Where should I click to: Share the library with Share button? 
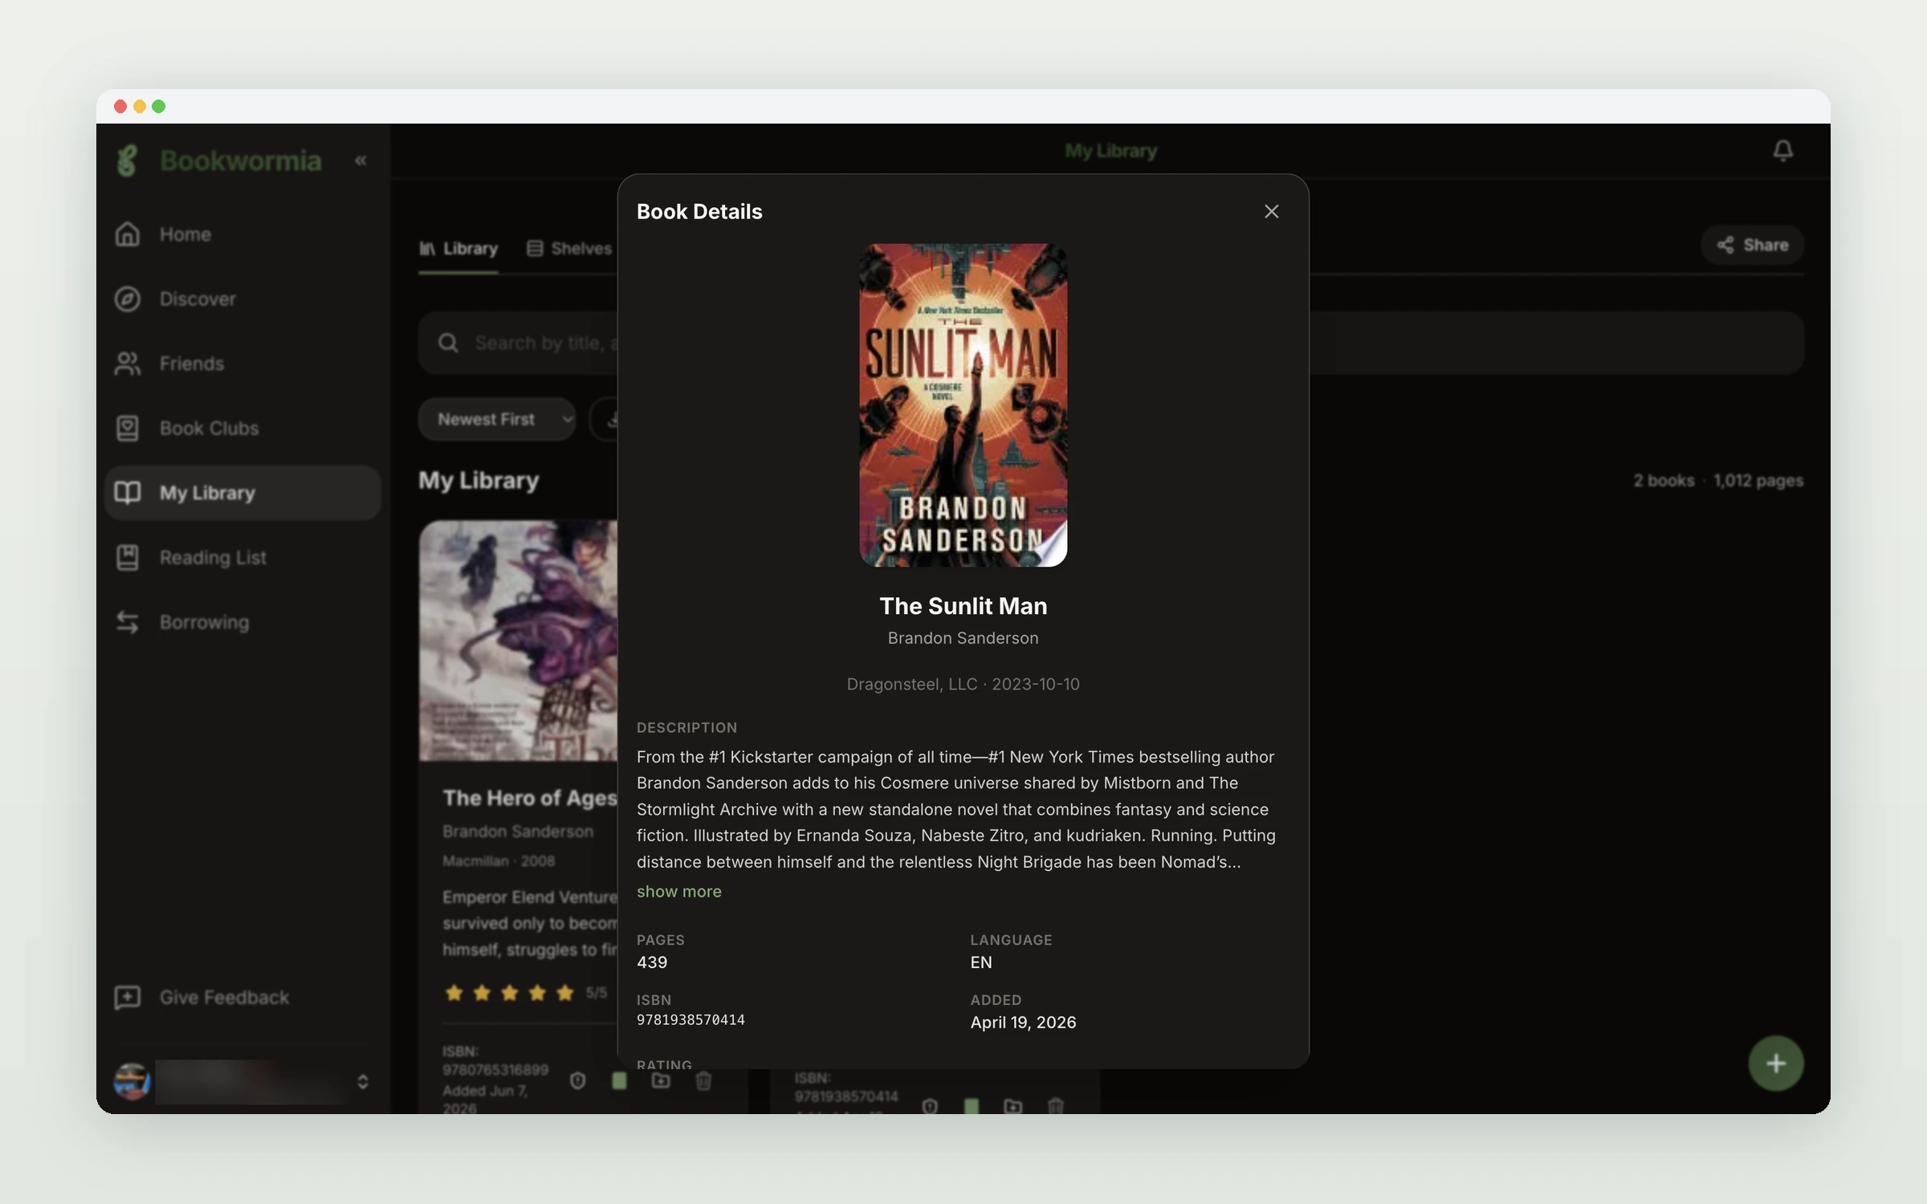pos(1752,246)
